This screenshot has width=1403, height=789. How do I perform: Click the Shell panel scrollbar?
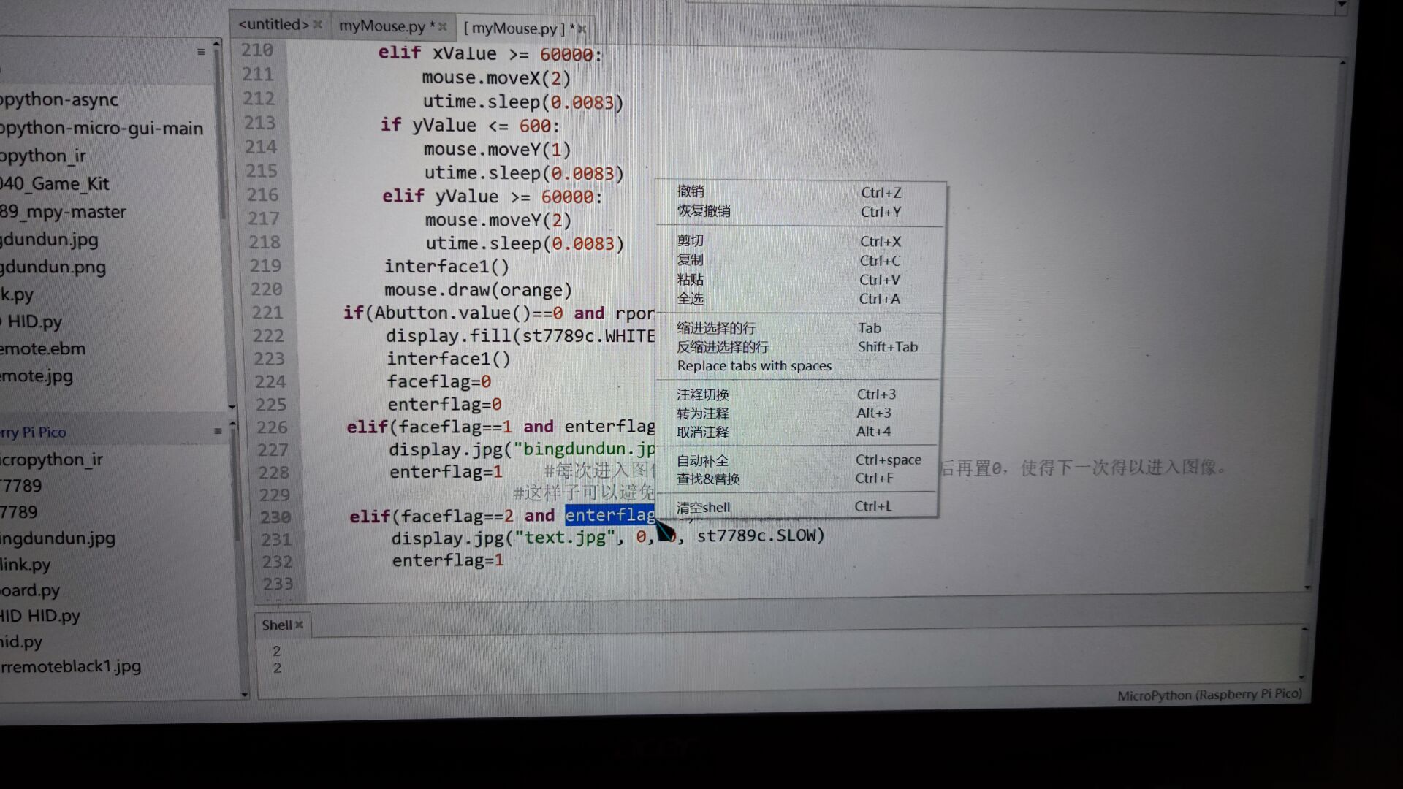point(1301,654)
